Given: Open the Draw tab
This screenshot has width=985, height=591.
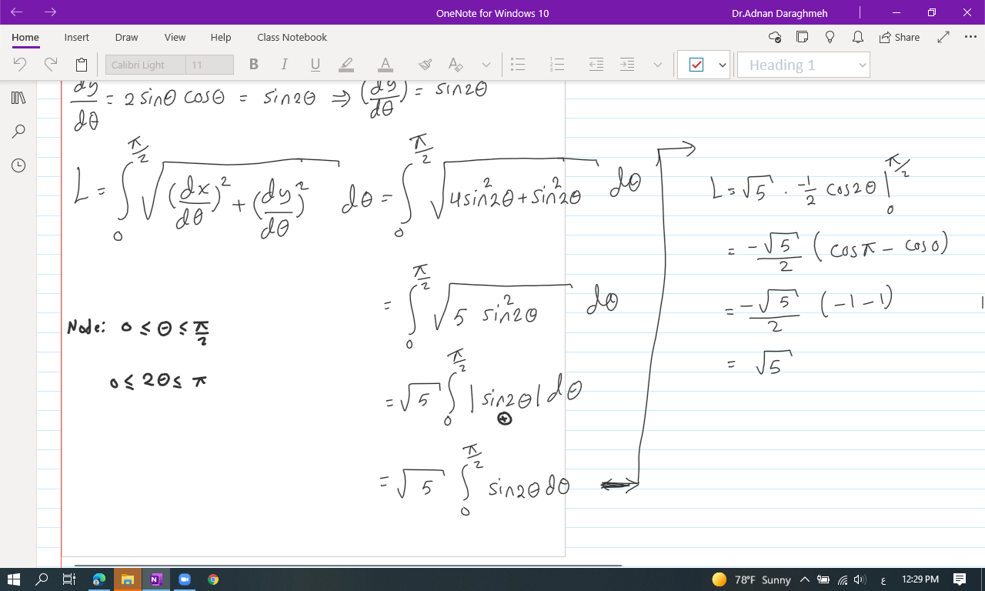Looking at the screenshot, I should point(126,37).
